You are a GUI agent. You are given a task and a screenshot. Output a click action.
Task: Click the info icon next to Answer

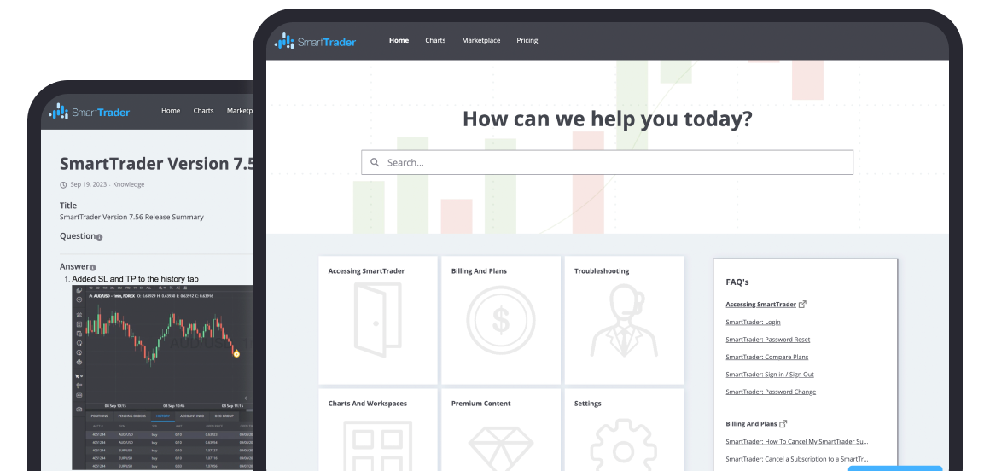93,267
